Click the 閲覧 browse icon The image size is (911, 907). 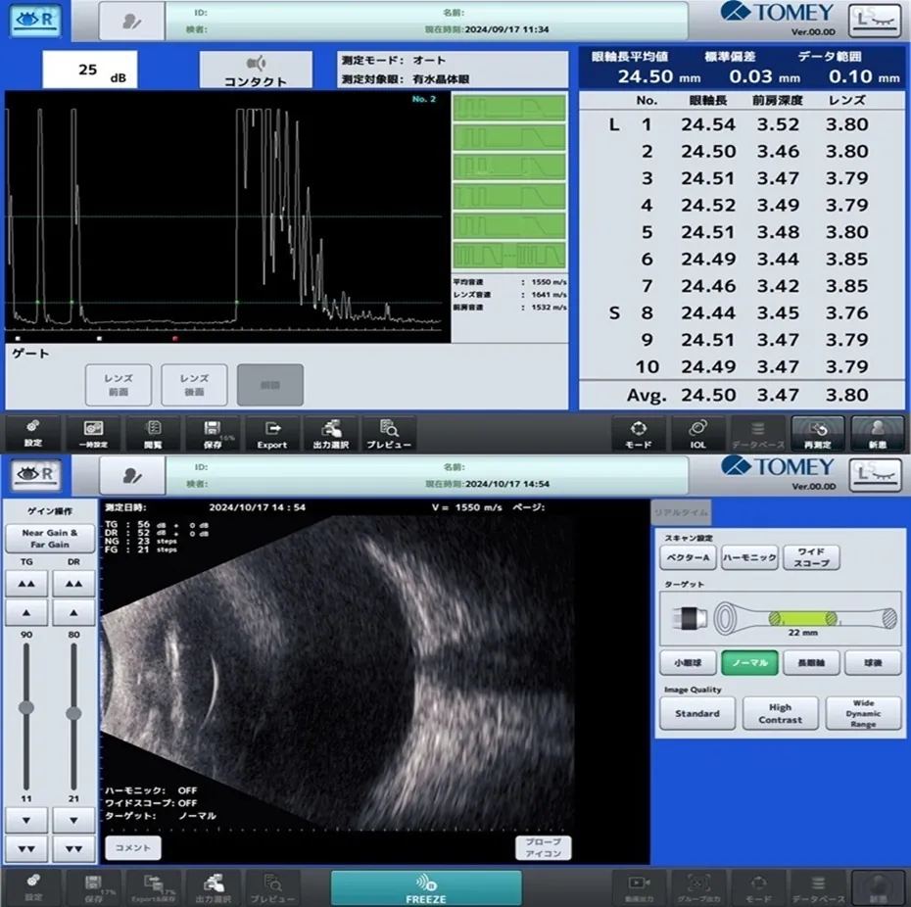coord(153,432)
